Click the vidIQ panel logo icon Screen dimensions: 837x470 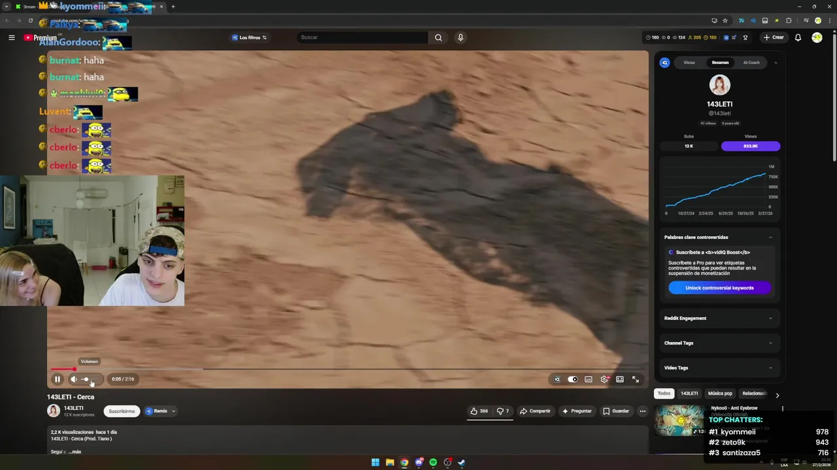[x=665, y=63]
